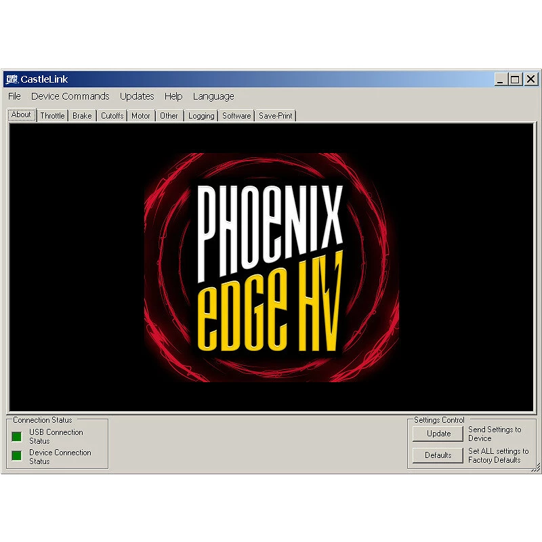The image size is (542, 542).
Task: Open the Language menu
Action: [213, 96]
